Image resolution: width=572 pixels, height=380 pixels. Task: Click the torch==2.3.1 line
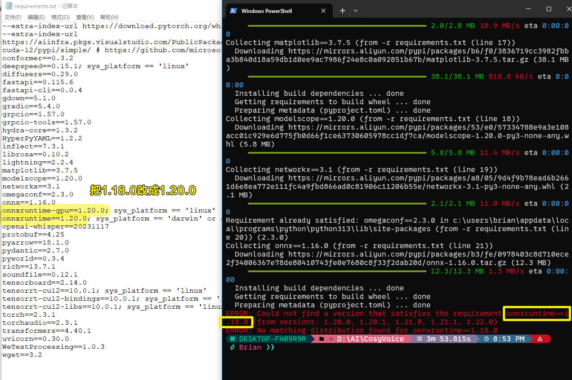[29, 315]
